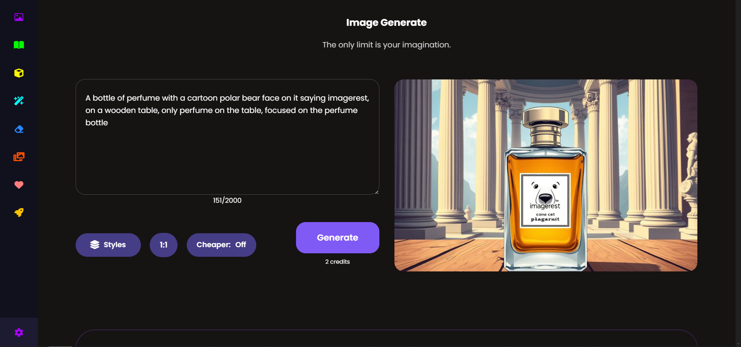Click 'The only limit is your imagination.' text

coord(386,45)
